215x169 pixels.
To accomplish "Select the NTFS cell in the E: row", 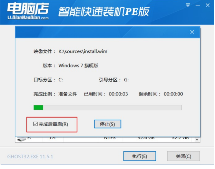I will (110, 138).
